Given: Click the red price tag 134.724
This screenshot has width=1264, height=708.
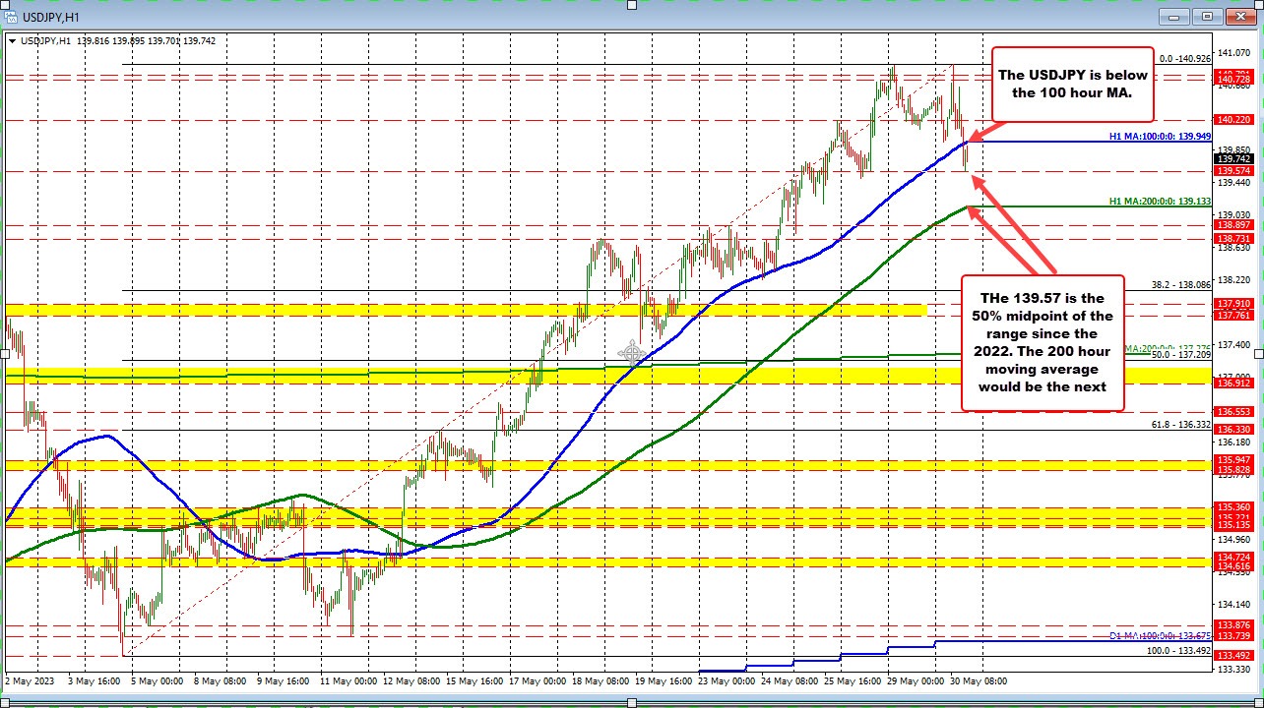Looking at the screenshot, I should tap(1233, 558).
